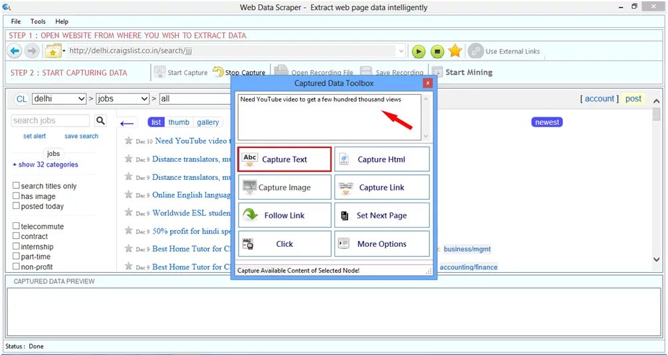Click the Capture Text button
The height and width of the screenshot is (355, 668).
point(284,159)
